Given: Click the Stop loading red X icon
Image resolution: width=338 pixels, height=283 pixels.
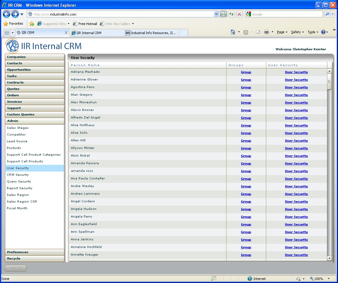Looking at the screenshot, I should tap(239, 14).
